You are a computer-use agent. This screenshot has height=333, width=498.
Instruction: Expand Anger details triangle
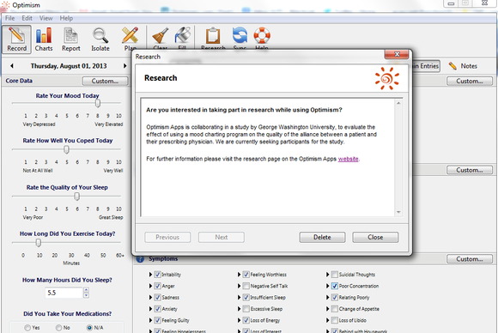pos(150,286)
